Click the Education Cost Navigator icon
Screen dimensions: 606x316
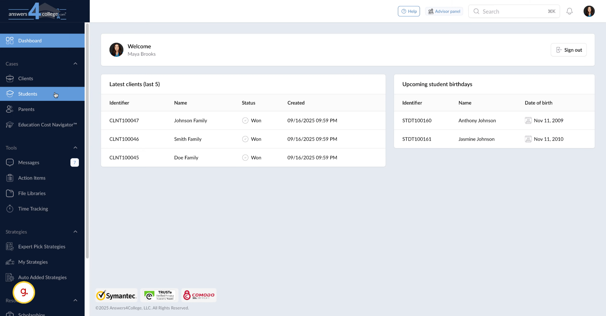pos(10,125)
